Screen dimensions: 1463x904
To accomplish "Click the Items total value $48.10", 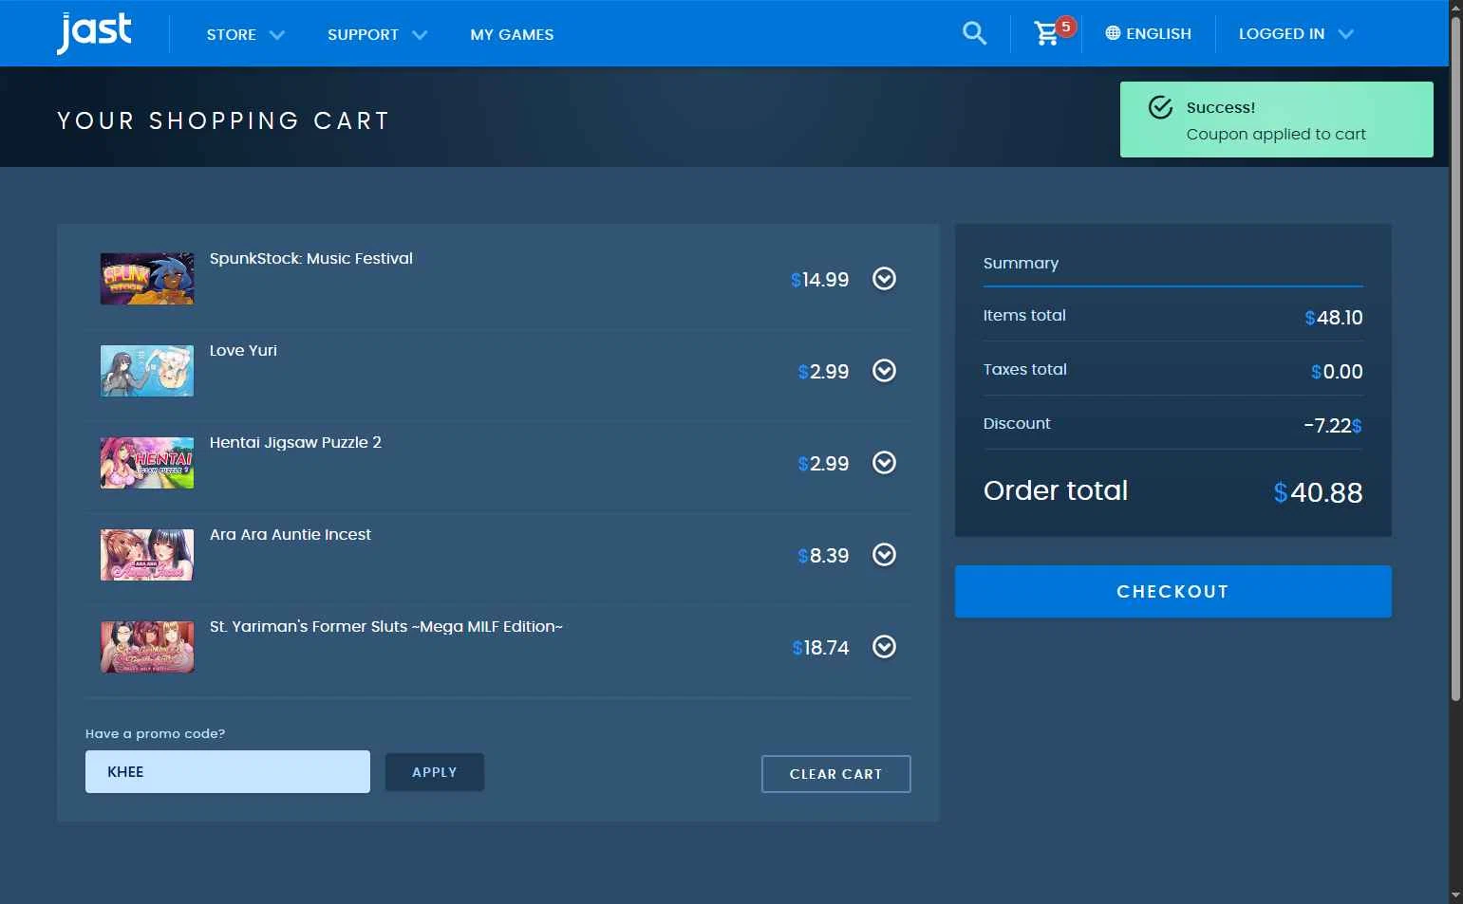I will coord(1334,318).
